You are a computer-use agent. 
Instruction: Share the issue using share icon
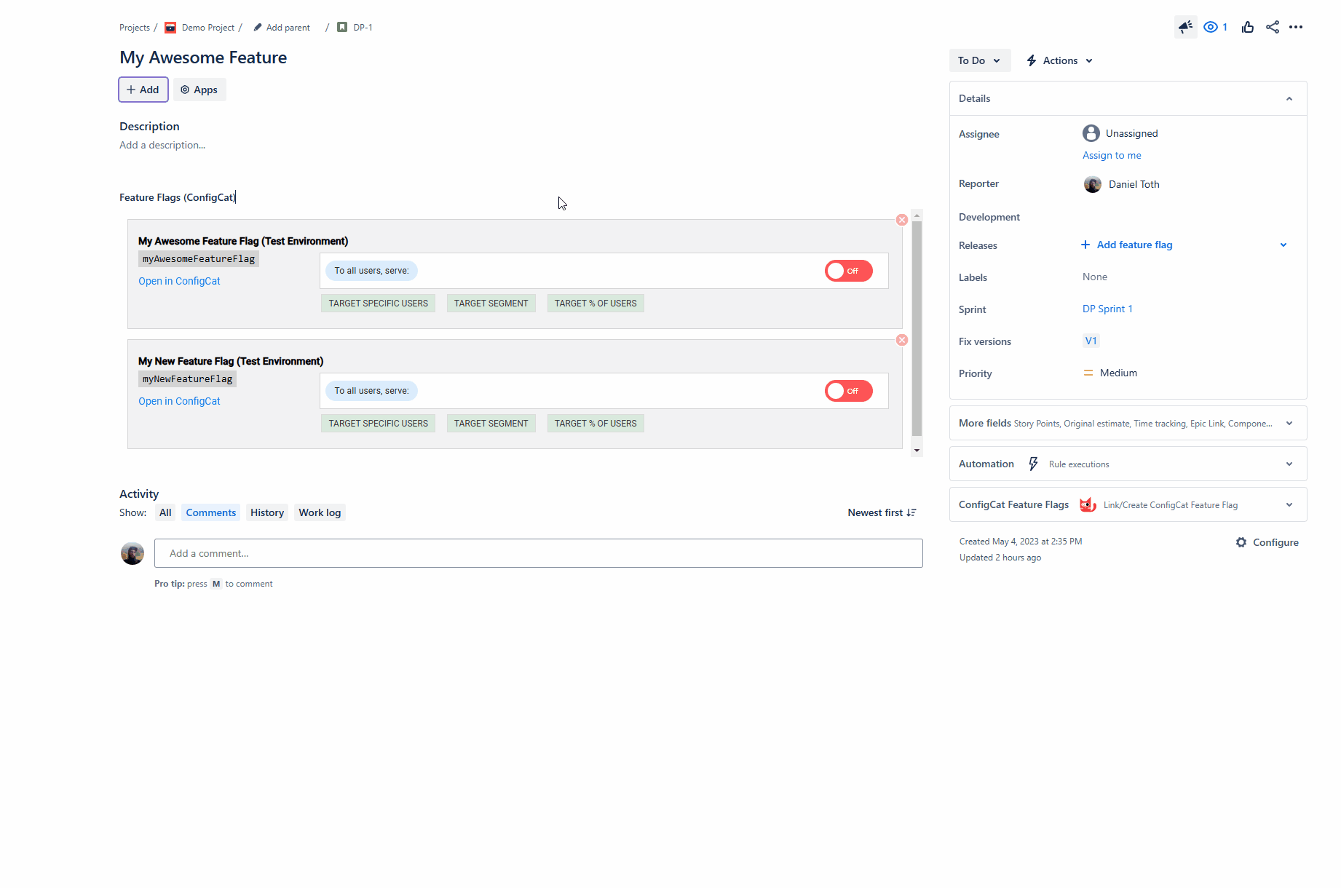click(1273, 27)
